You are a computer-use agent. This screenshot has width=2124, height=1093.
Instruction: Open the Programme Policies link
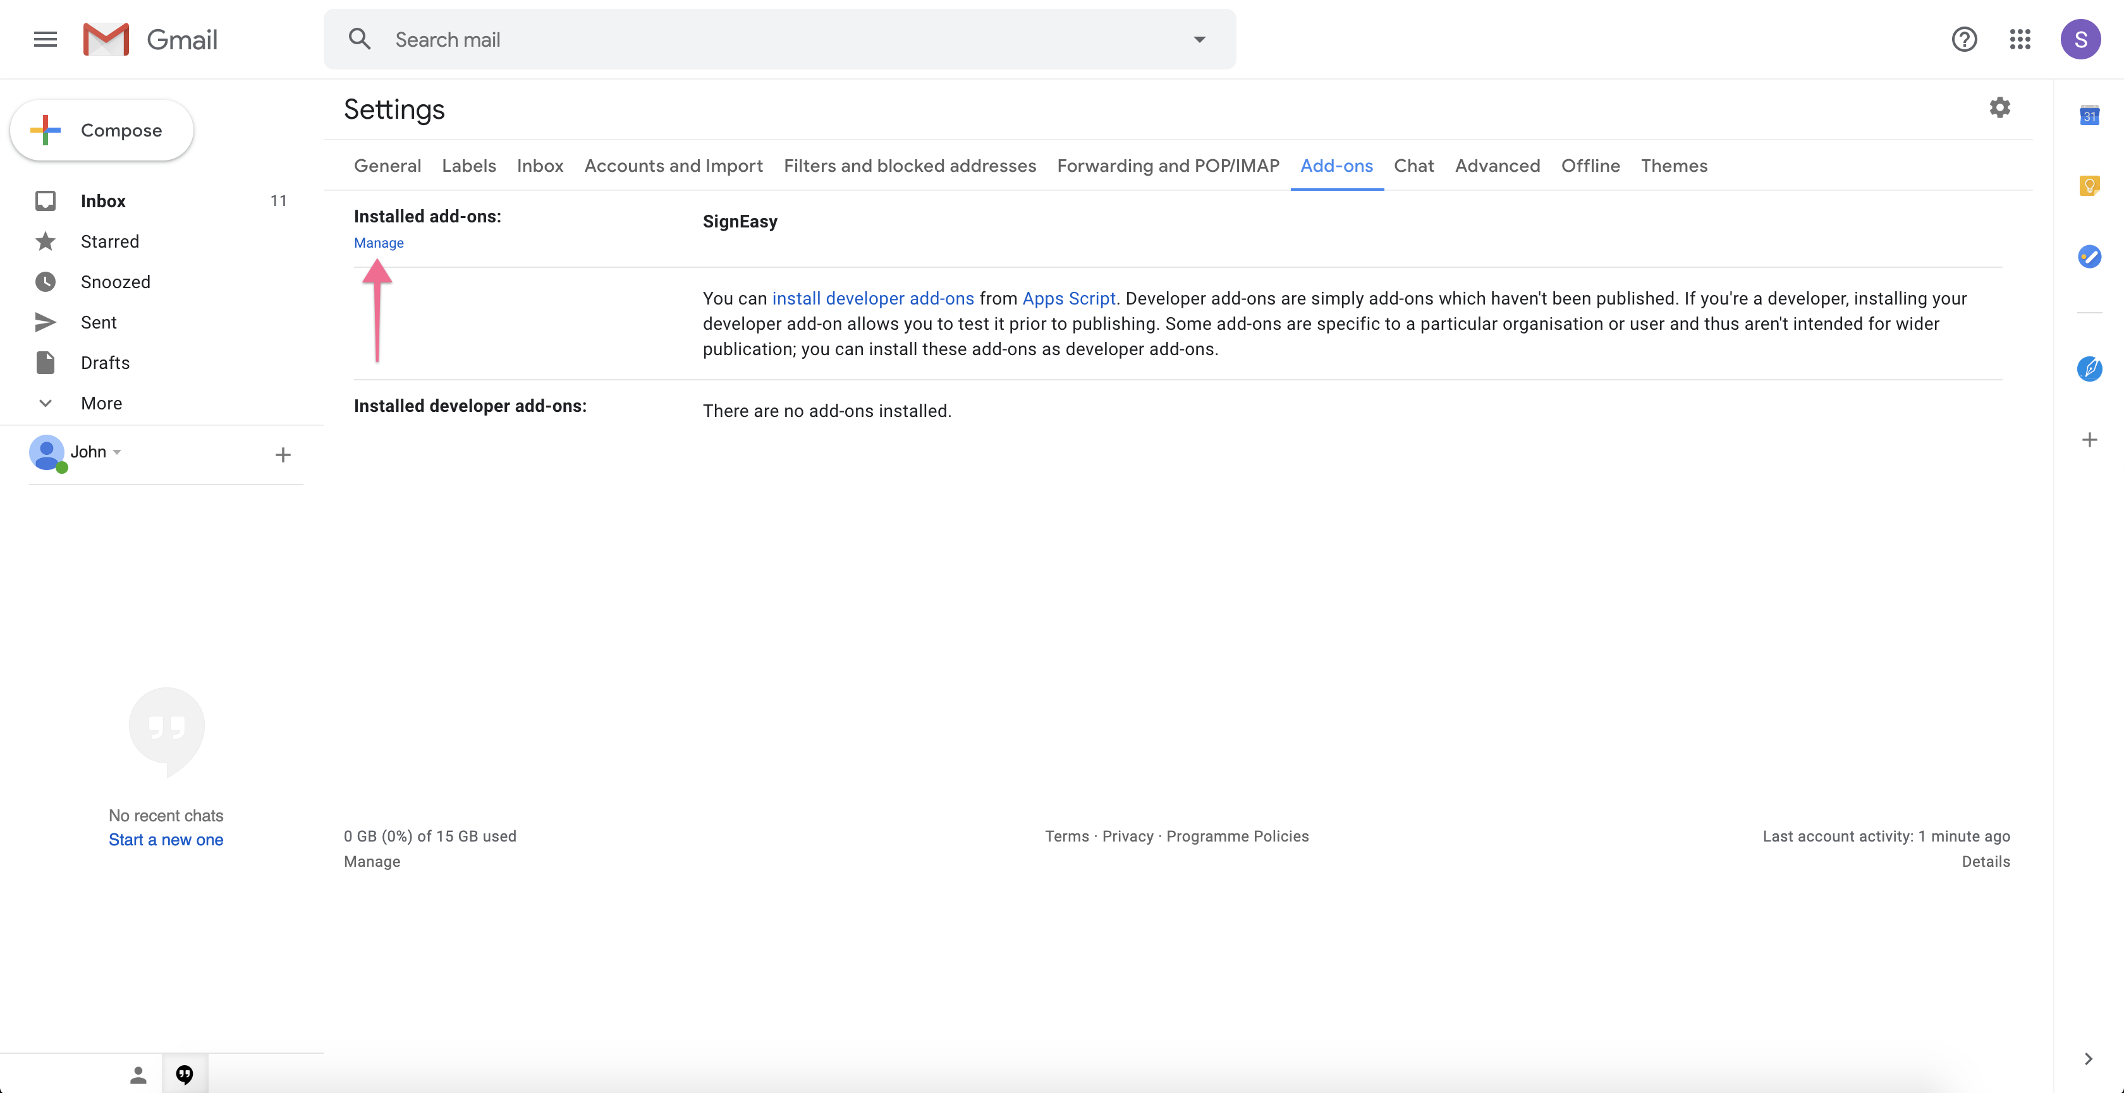click(x=1237, y=836)
